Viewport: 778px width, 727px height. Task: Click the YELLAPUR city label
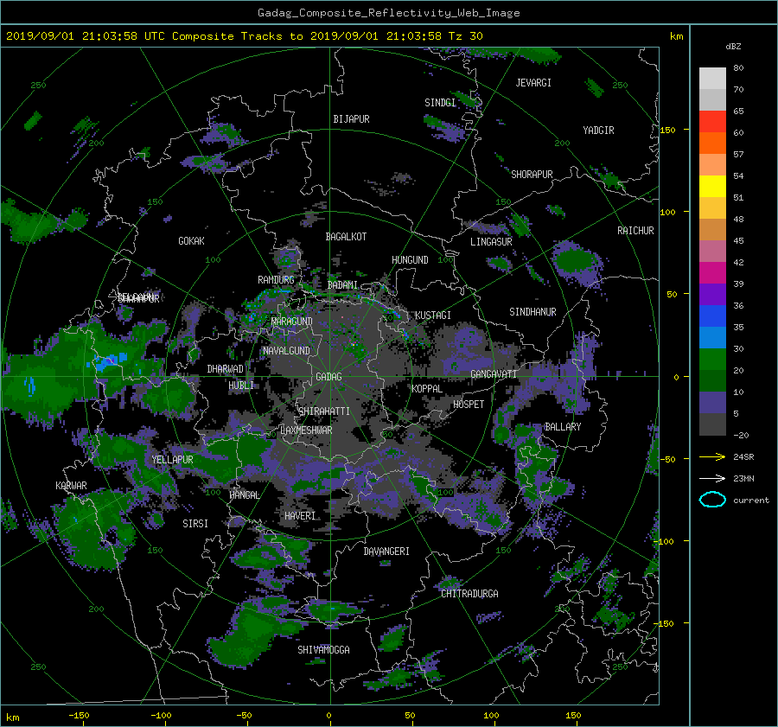click(x=172, y=460)
